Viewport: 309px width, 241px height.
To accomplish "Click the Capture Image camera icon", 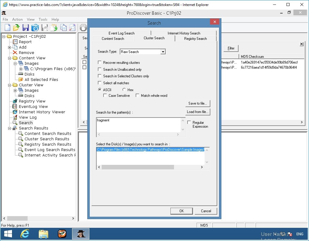I will [35, 28].
